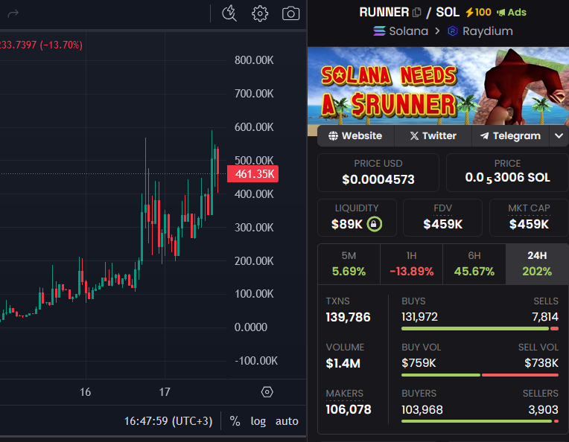569x442 pixels.
Task: Copy RUNNER token address icon
Action: tap(417, 13)
